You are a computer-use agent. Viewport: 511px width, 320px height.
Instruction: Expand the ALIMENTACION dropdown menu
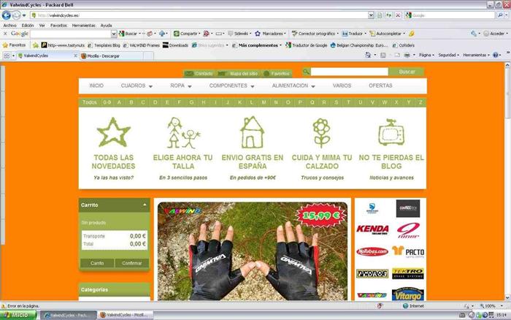click(293, 85)
